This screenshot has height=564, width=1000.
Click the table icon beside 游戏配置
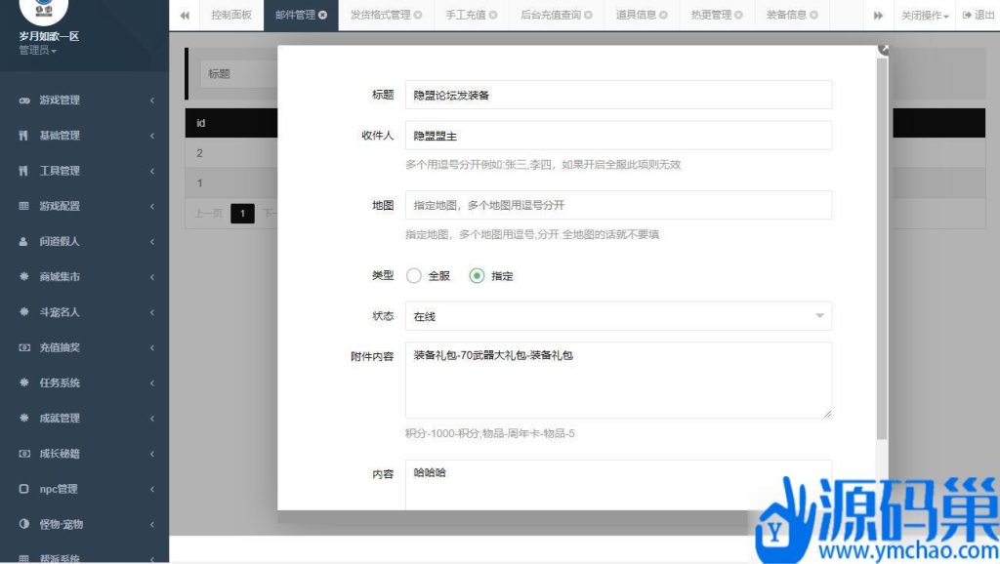pyautogui.click(x=23, y=206)
